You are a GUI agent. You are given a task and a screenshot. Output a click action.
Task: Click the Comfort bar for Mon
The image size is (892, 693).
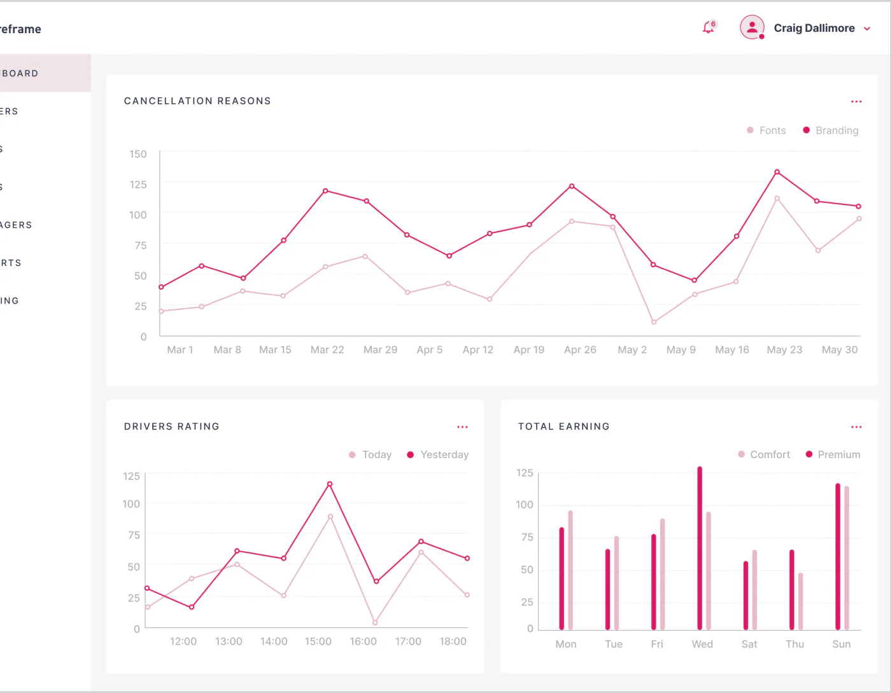570,570
